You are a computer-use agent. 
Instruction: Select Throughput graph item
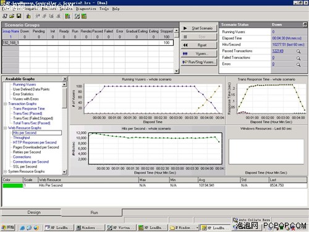[22, 137]
